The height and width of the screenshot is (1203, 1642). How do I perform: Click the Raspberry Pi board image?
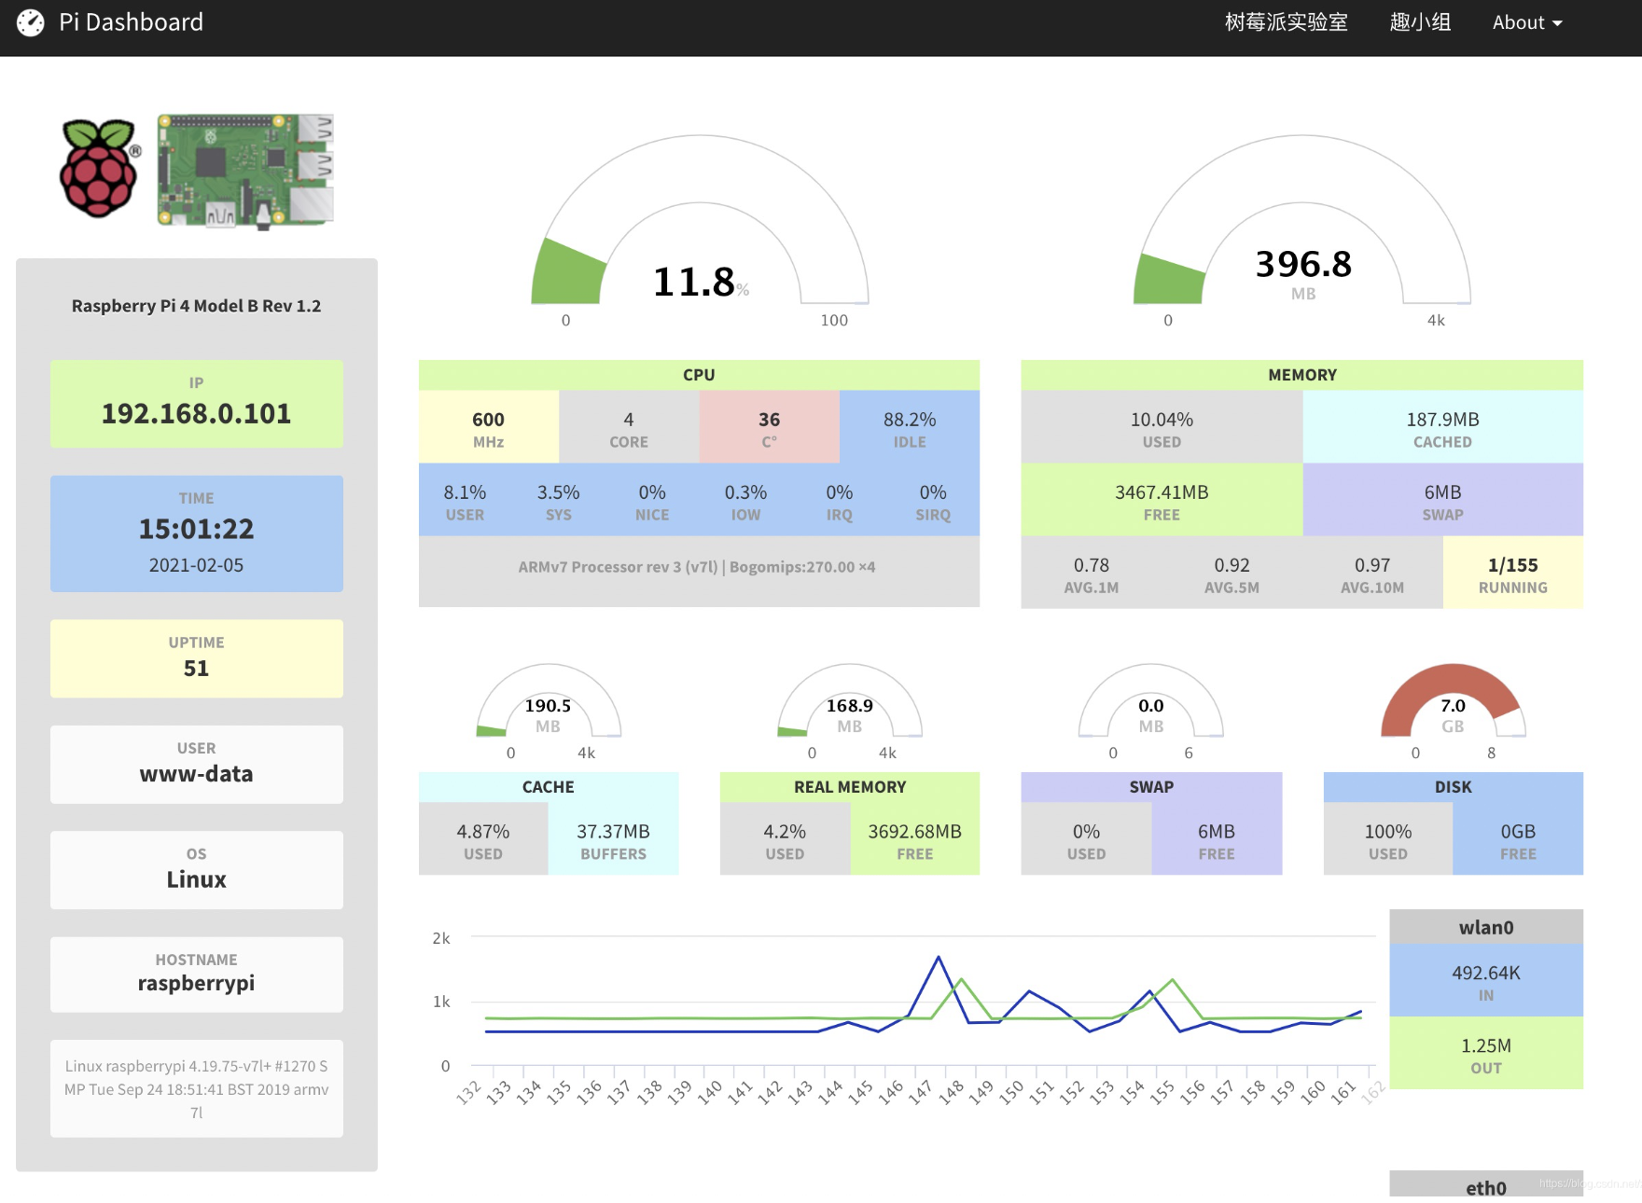point(245,171)
